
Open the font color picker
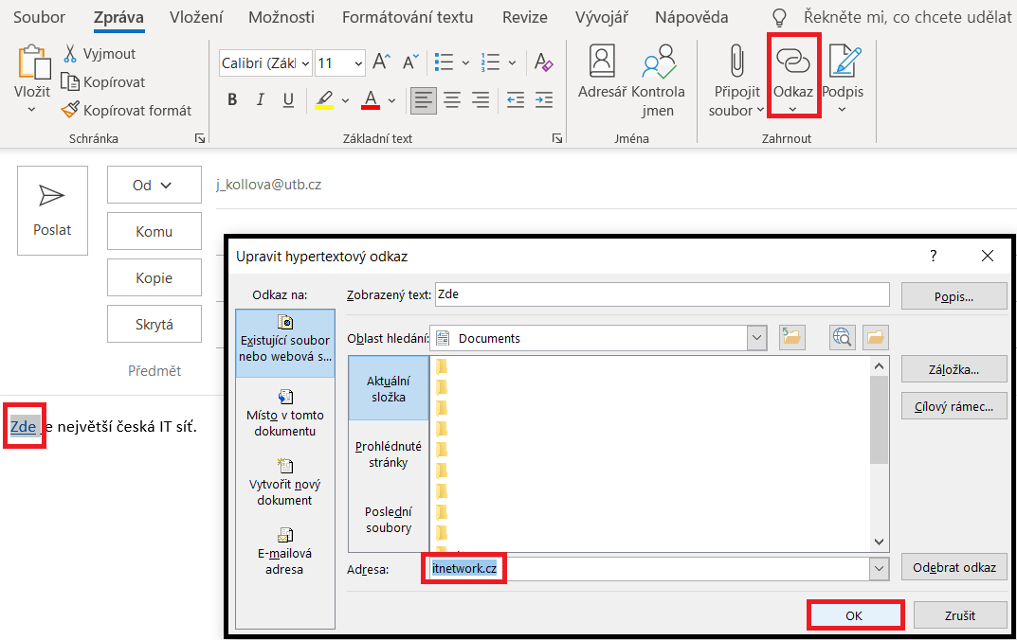pos(372,99)
